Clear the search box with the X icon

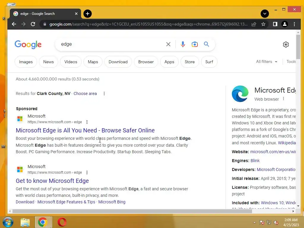click(x=168, y=44)
